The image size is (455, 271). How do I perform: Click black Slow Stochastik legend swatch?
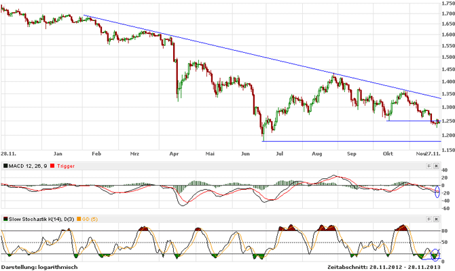(5, 220)
